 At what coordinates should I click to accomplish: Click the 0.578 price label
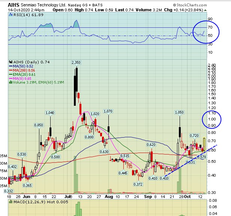pyautogui.click(x=201, y=157)
